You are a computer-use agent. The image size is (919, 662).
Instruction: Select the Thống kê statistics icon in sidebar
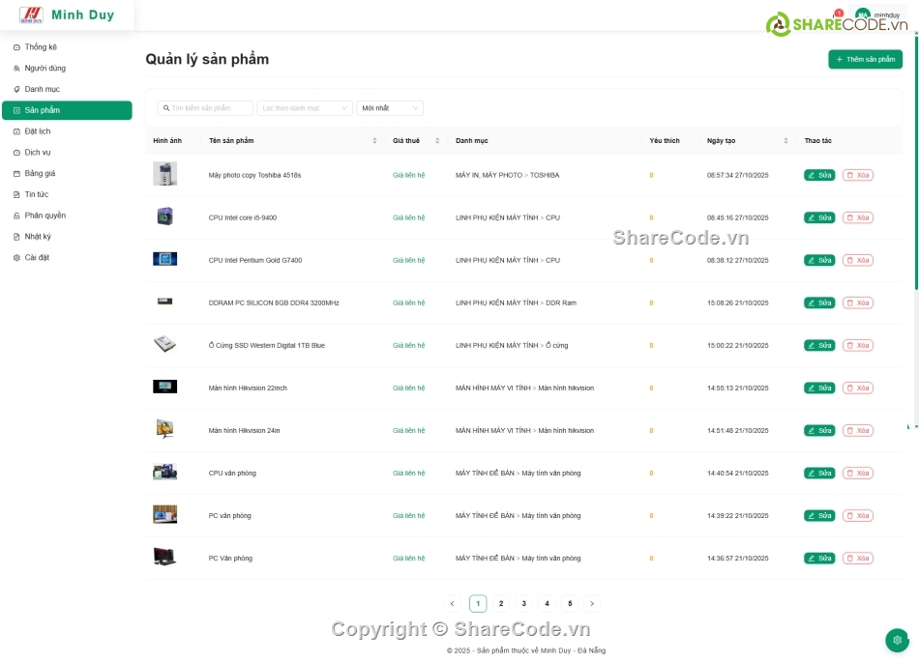[16, 46]
